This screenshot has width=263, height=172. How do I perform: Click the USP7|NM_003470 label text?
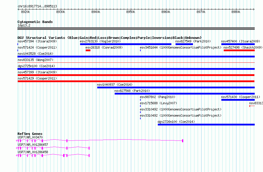pyautogui.click(x=30, y=137)
